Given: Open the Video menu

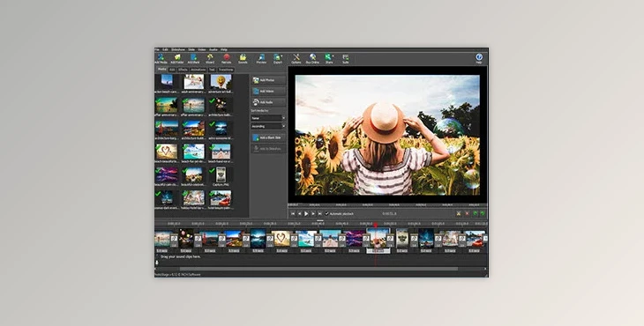Looking at the screenshot, I should [x=202, y=49].
